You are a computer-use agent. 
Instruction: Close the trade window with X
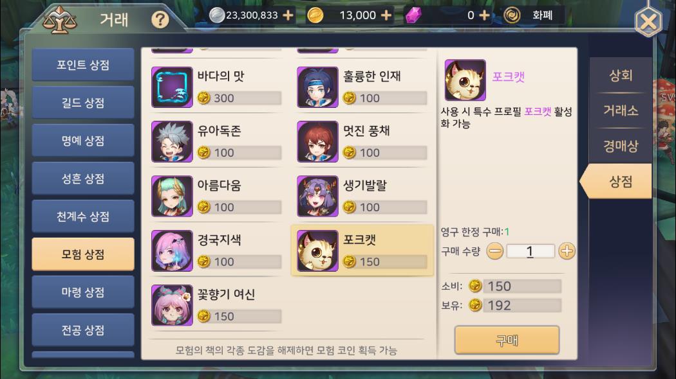click(648, 21)
